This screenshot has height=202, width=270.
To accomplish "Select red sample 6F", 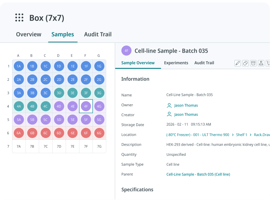I will 86,133.
